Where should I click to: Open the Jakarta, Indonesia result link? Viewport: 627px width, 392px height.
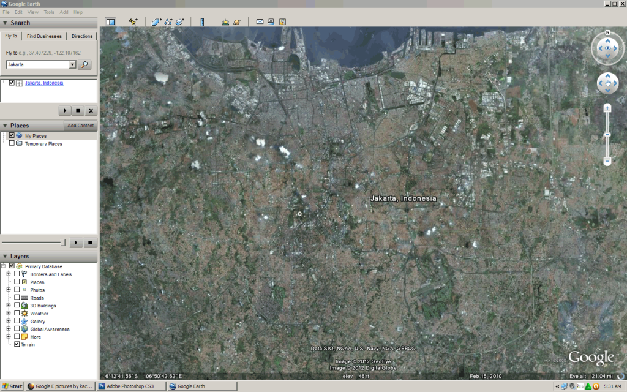click(44, 83)
